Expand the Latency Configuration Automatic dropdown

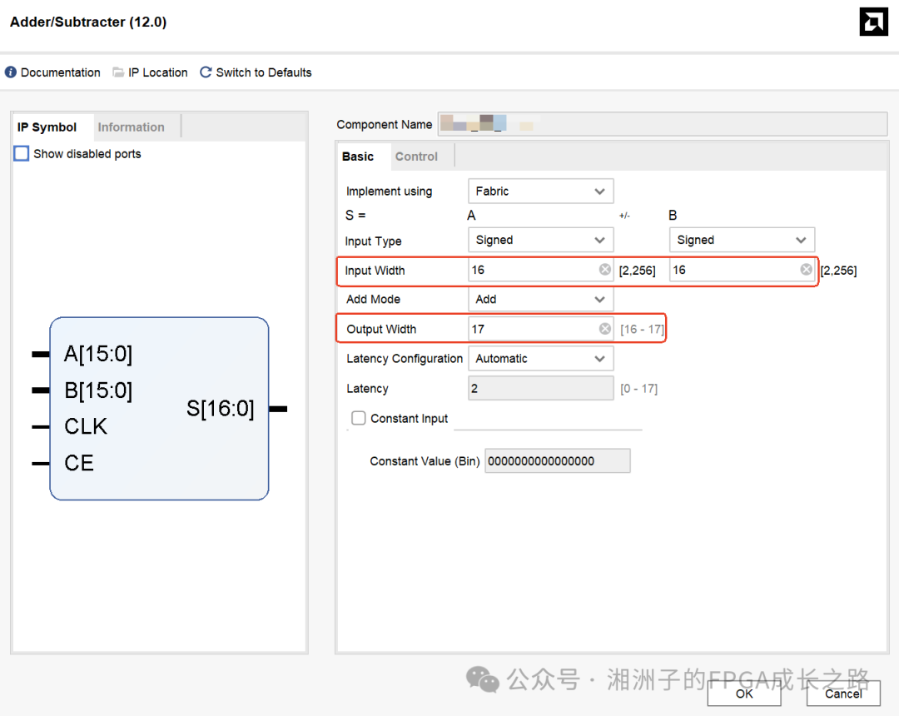click(541, 358)
